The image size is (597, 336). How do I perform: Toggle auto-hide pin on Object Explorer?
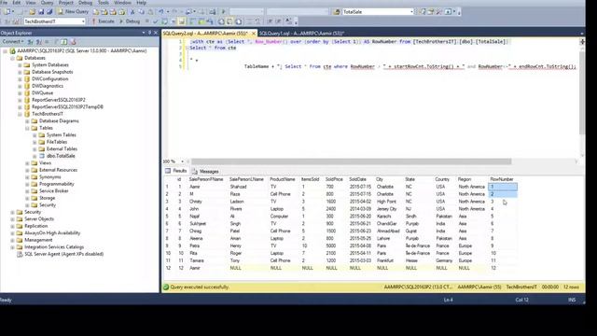[149, 33]
